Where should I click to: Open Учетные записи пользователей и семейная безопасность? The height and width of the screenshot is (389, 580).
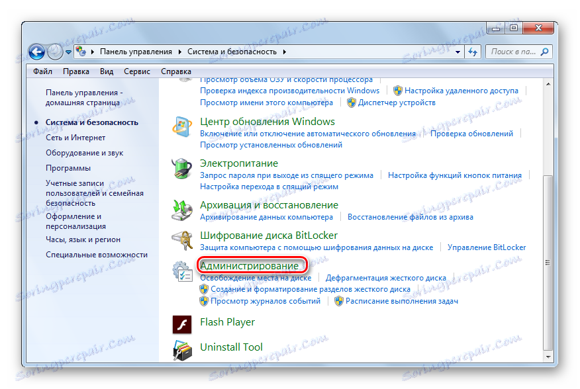tap(94, 193)
